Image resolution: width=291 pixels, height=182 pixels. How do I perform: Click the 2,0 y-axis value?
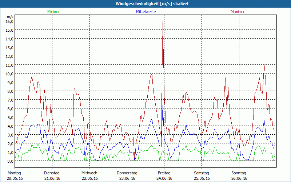click(x=11, y=143)
